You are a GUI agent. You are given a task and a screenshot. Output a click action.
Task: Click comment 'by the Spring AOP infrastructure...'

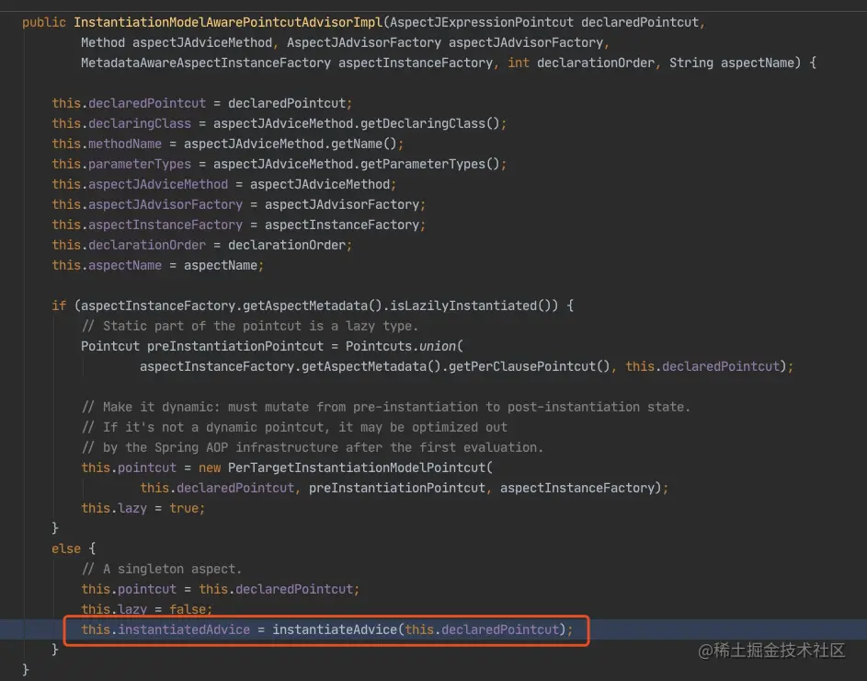point(313,447)
